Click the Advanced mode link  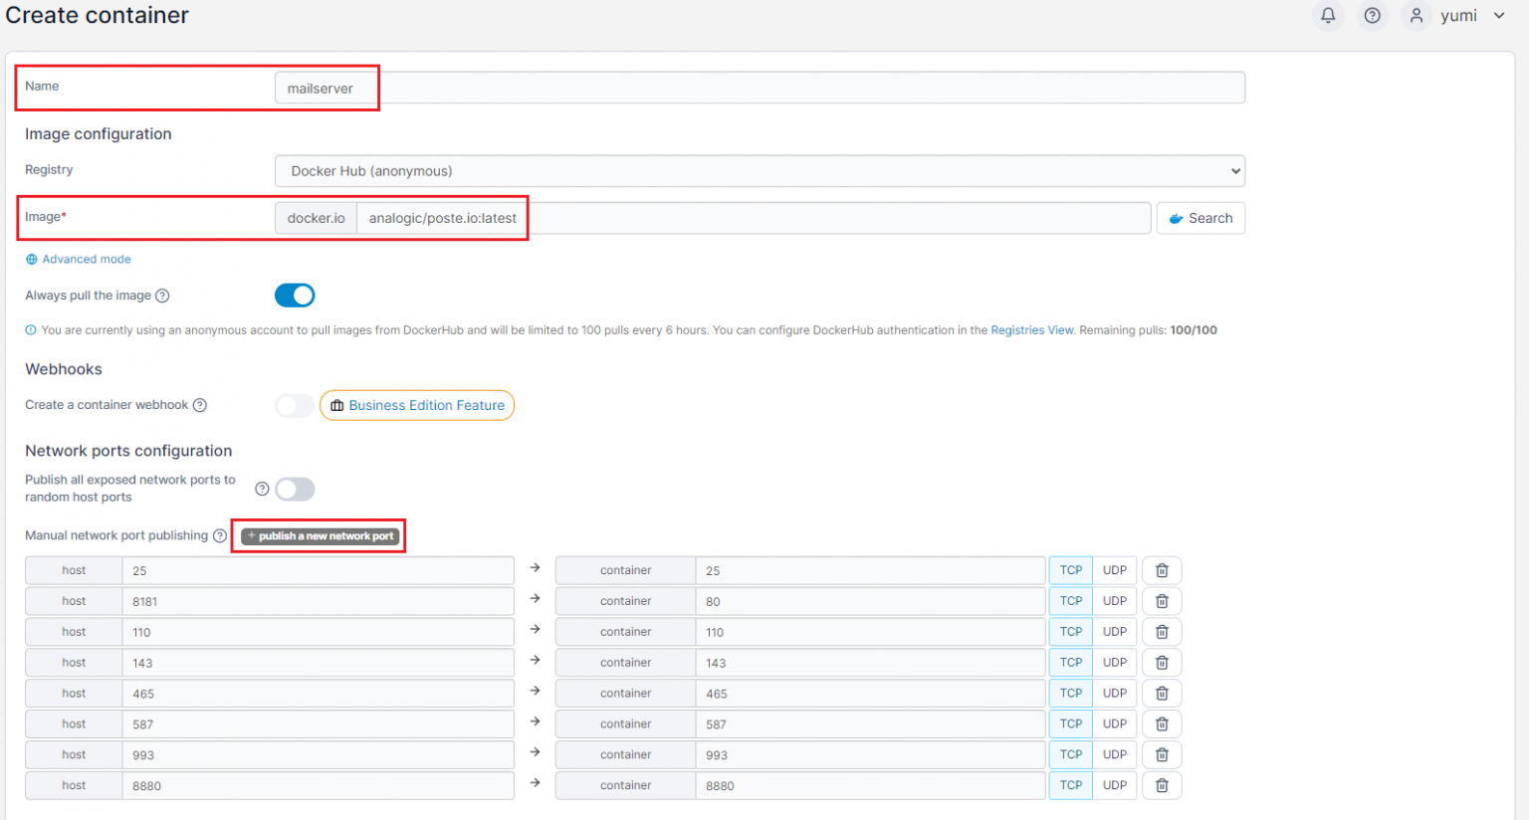point(78,259)
